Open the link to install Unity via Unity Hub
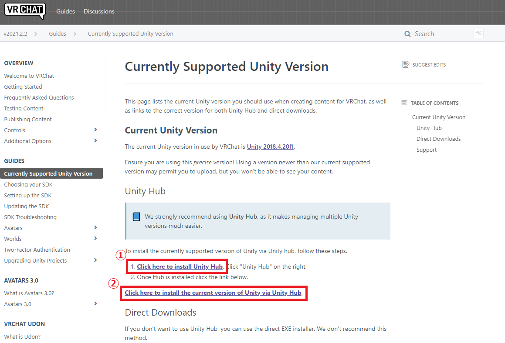Viewport: 505px width, 343px height. [x=213, y=293]
